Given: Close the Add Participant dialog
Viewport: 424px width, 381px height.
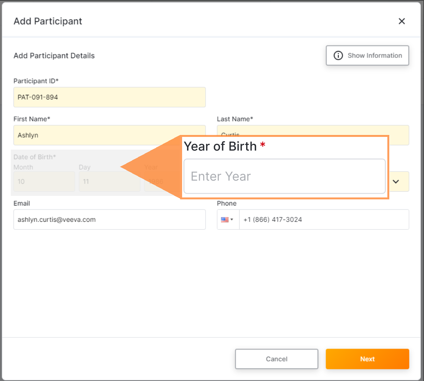Looking at the screenshot, I should point(402,21).
